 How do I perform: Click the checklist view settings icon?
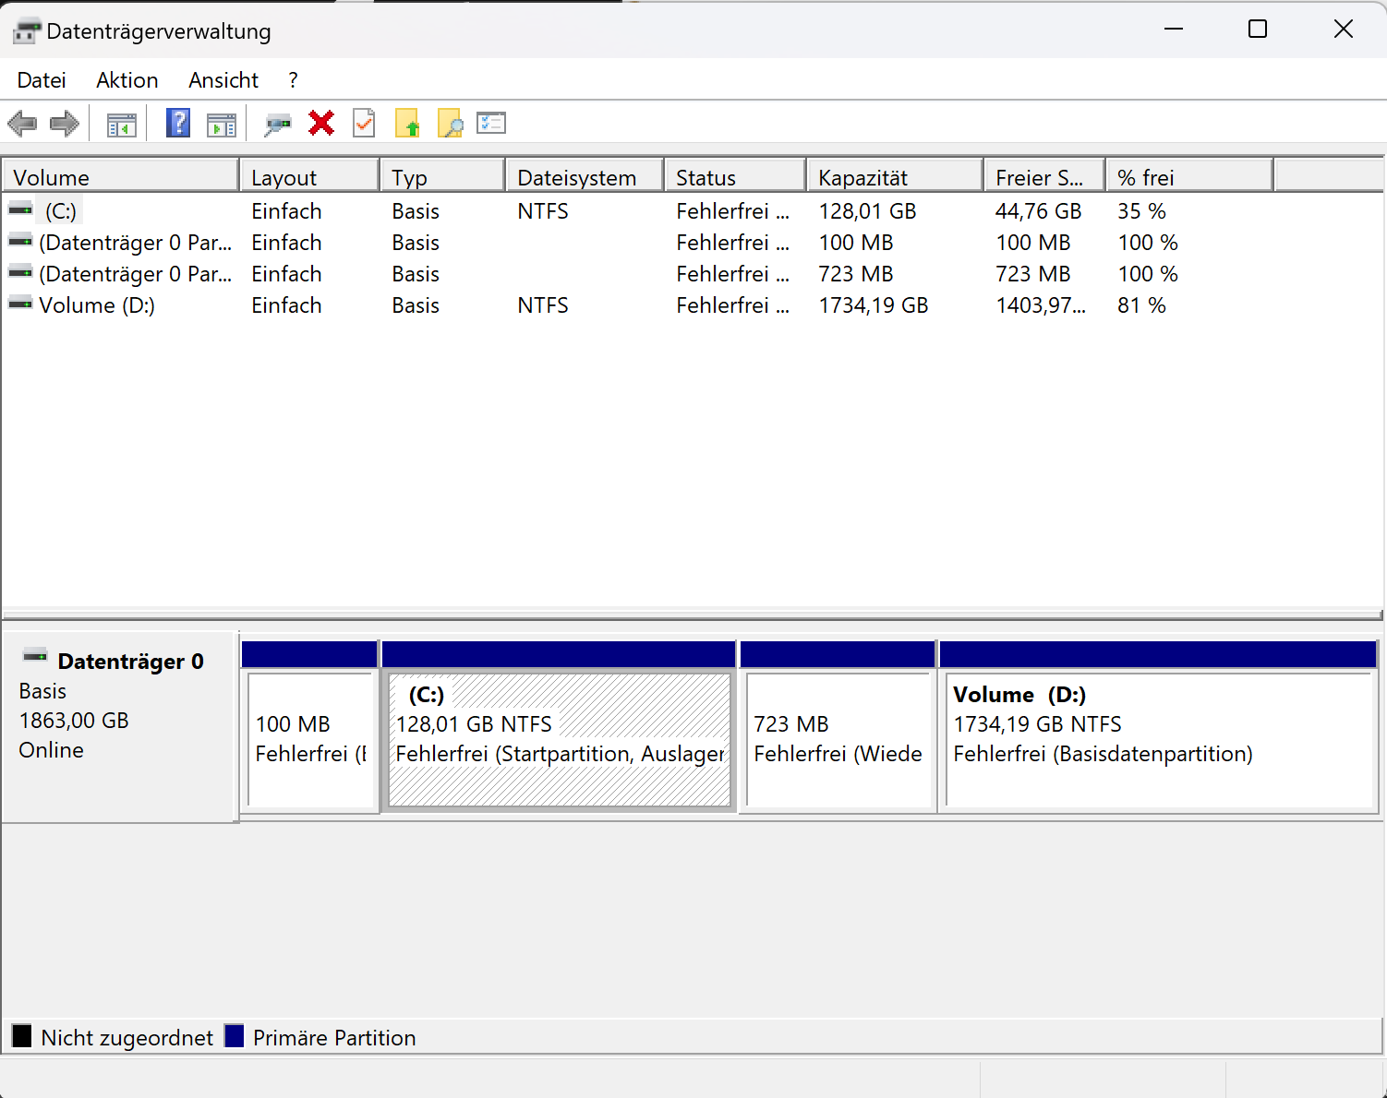[x=491, y=123]
